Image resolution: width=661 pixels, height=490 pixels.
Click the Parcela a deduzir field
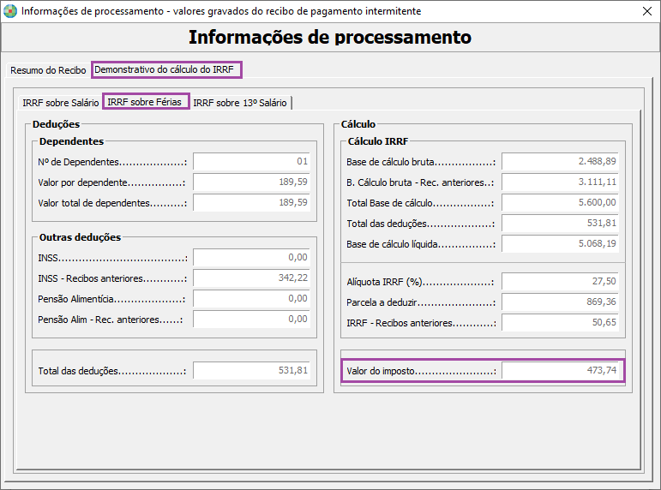point(560,302)
